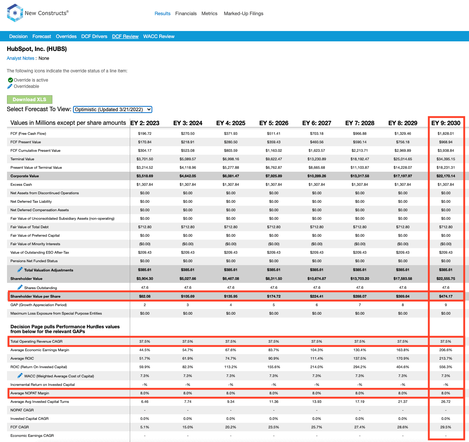Viewport: 469px width, 442px height.
Task: Click the Download XLS button
Action: click(x=29, y=99)
